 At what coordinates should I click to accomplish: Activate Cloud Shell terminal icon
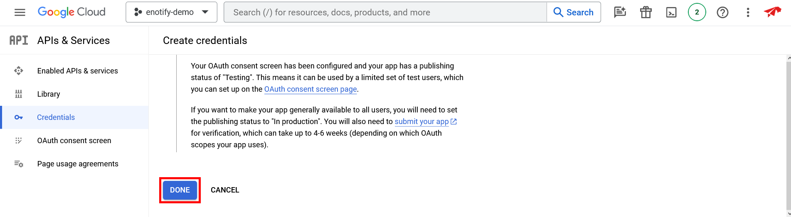pyautogui.click(x=671, y=12)
